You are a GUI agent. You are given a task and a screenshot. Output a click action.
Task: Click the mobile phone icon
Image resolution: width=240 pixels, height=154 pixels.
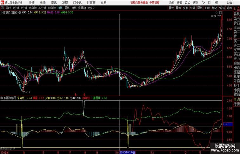[209, 3]
